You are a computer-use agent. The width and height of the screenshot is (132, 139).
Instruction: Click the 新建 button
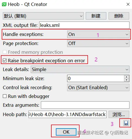(x=96, y=16)
